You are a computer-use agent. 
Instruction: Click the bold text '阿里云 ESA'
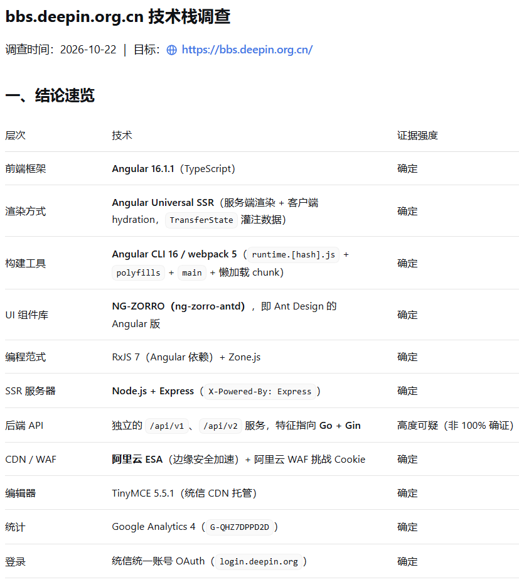click(137, 460)
